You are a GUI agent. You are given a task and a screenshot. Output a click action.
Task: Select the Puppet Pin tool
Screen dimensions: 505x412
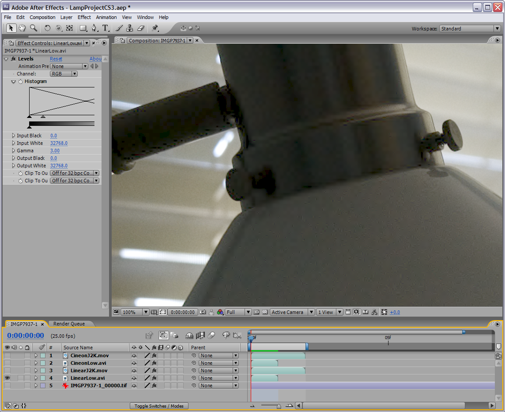tap(155, 28)
